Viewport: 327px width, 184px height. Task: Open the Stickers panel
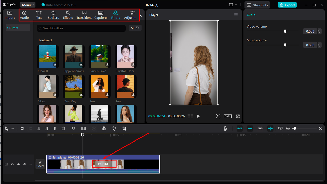coord(53,15)
